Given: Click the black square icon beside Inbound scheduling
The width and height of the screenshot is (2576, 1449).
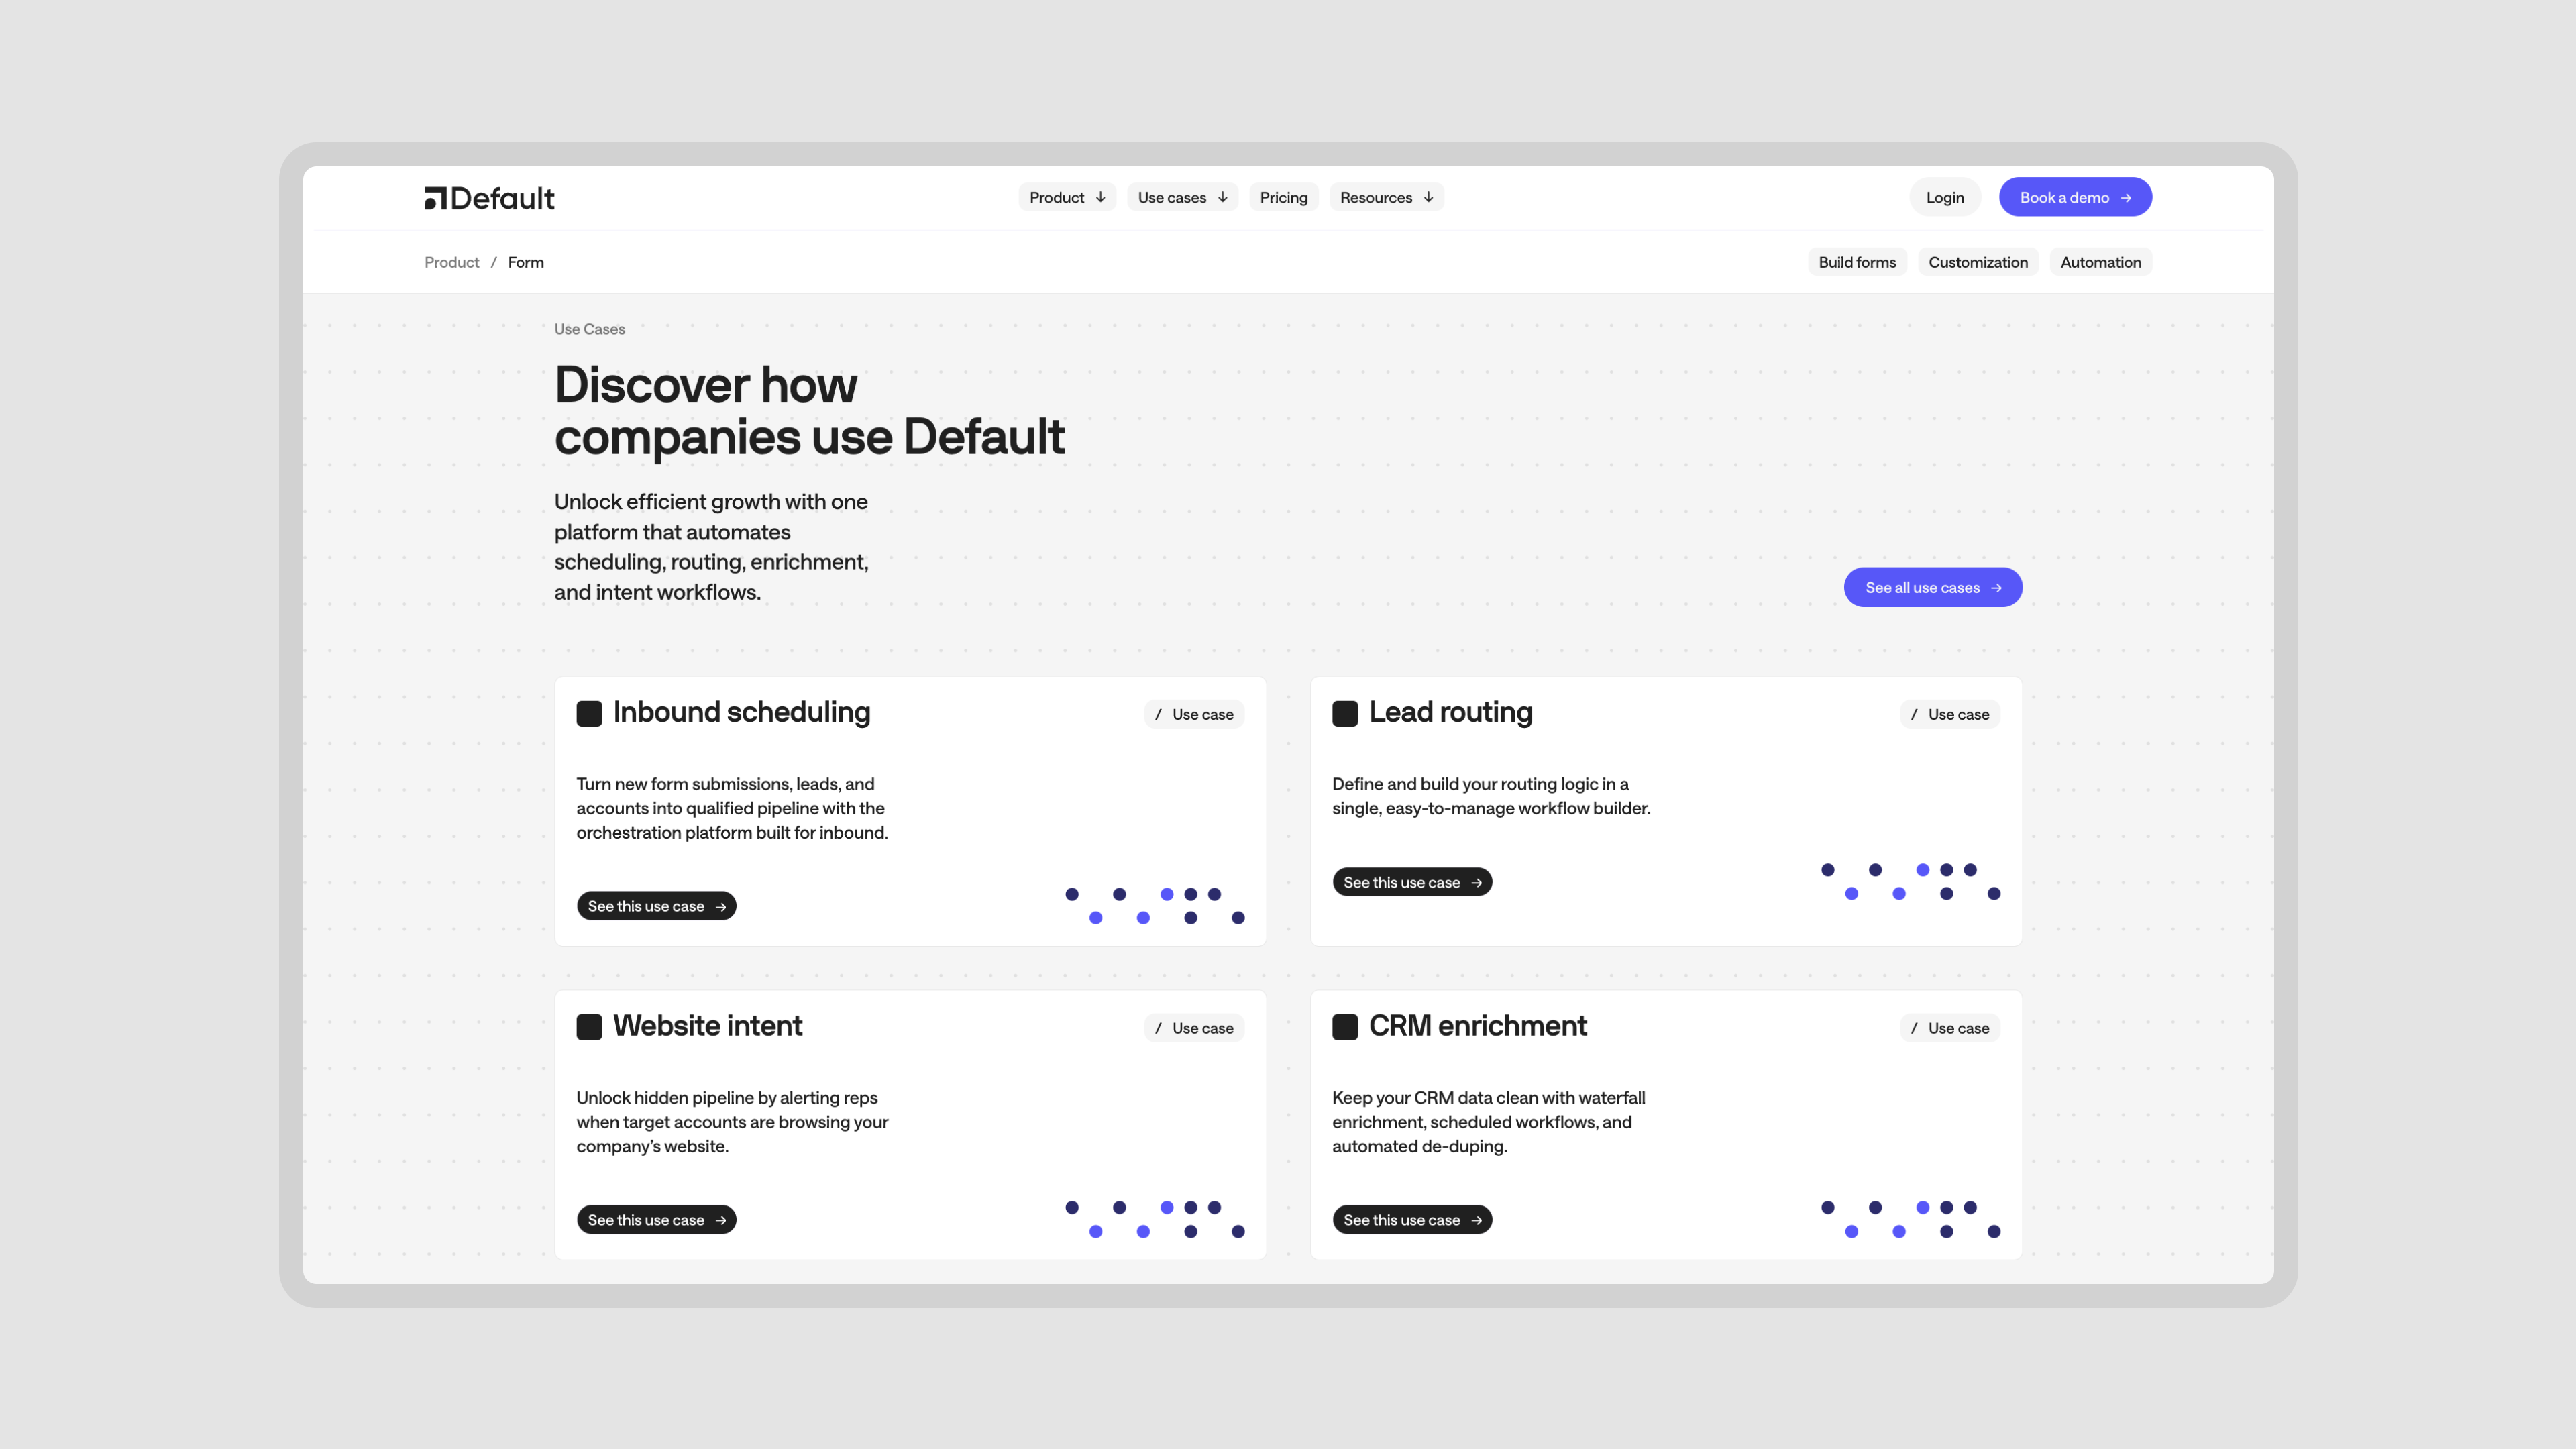Looking at the screenshot, I should click(589, 713).
